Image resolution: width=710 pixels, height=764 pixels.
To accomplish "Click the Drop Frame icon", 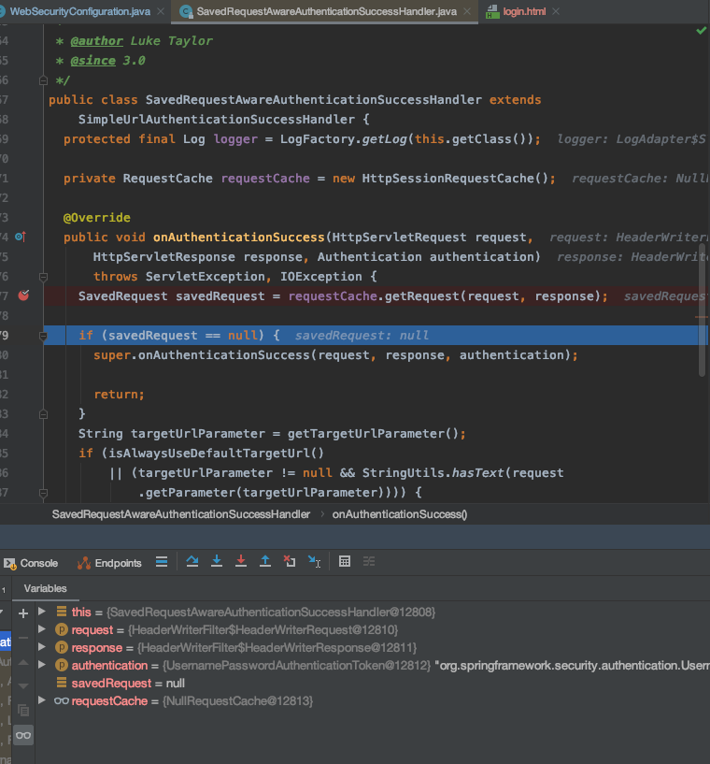I will (290, 562).
